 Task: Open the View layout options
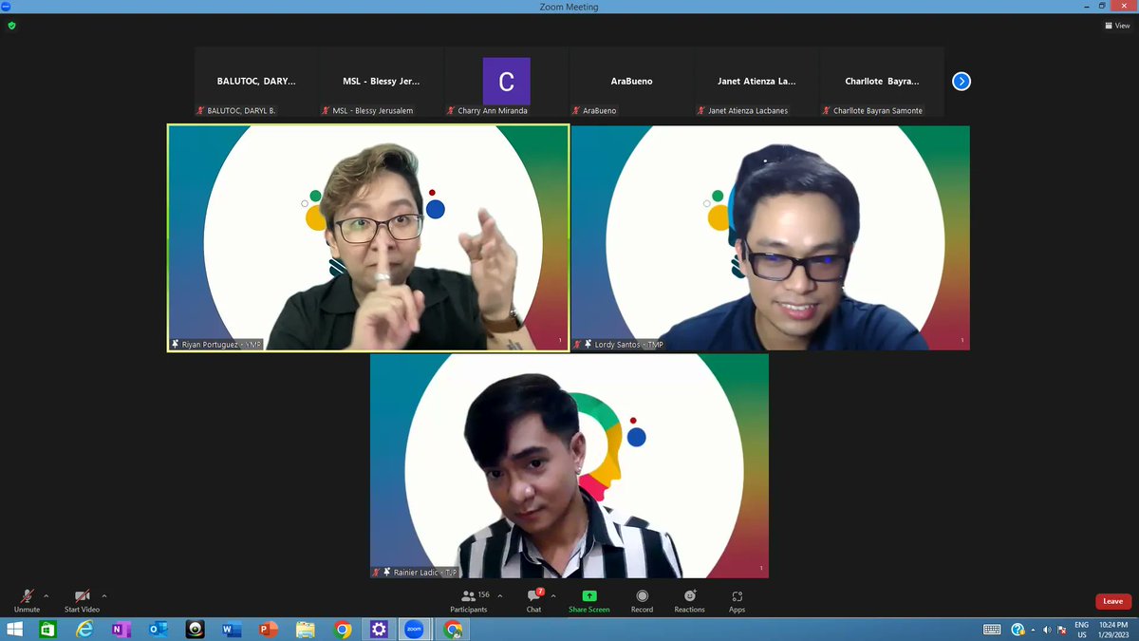pyautogui.click(x=1116, y=26)
